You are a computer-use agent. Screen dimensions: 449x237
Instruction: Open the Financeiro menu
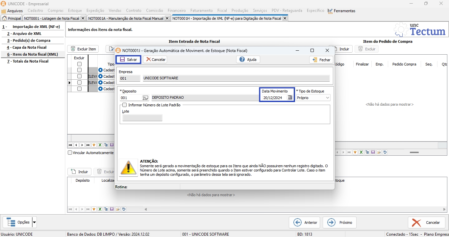pos(177,11)
